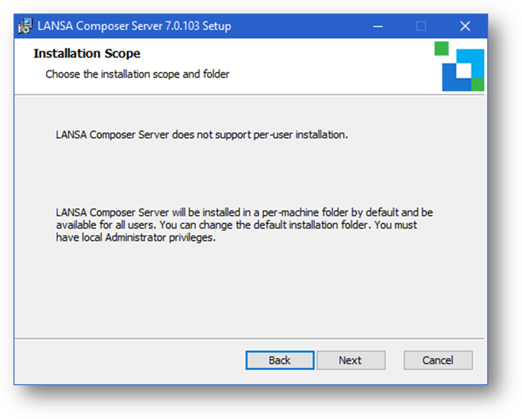Click the installer icon in title bar
522x419 pixels.
[x=25, y=26]
